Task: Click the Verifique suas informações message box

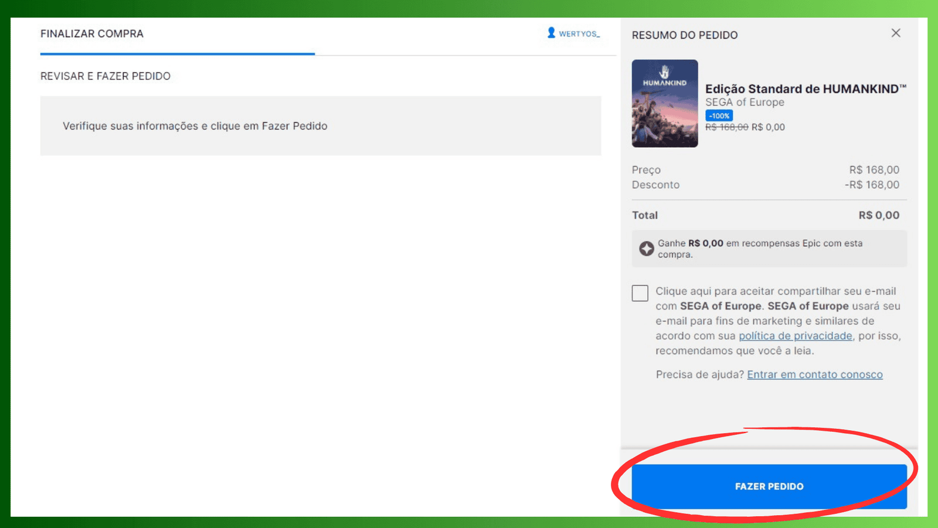Action: (x=320, y=126)
